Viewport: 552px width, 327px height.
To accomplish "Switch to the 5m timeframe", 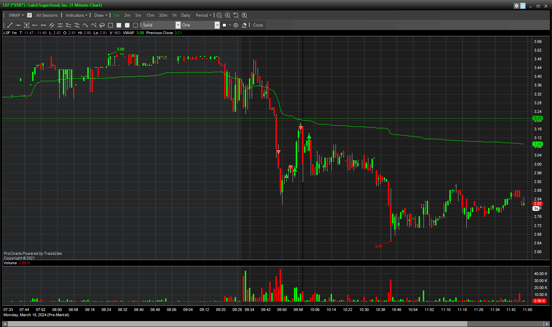I will point(138,15).
